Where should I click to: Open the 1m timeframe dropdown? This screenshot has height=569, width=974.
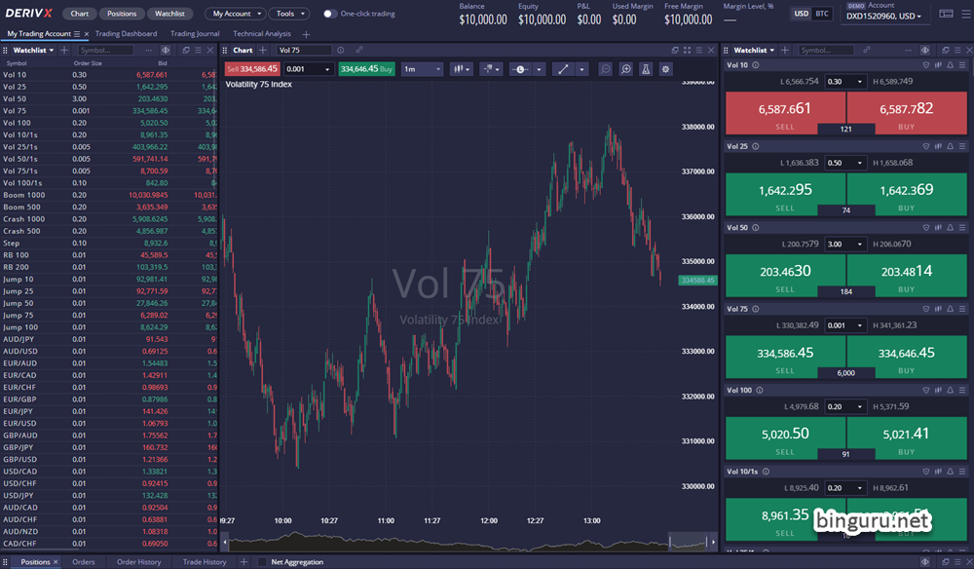tap(423, 69)
